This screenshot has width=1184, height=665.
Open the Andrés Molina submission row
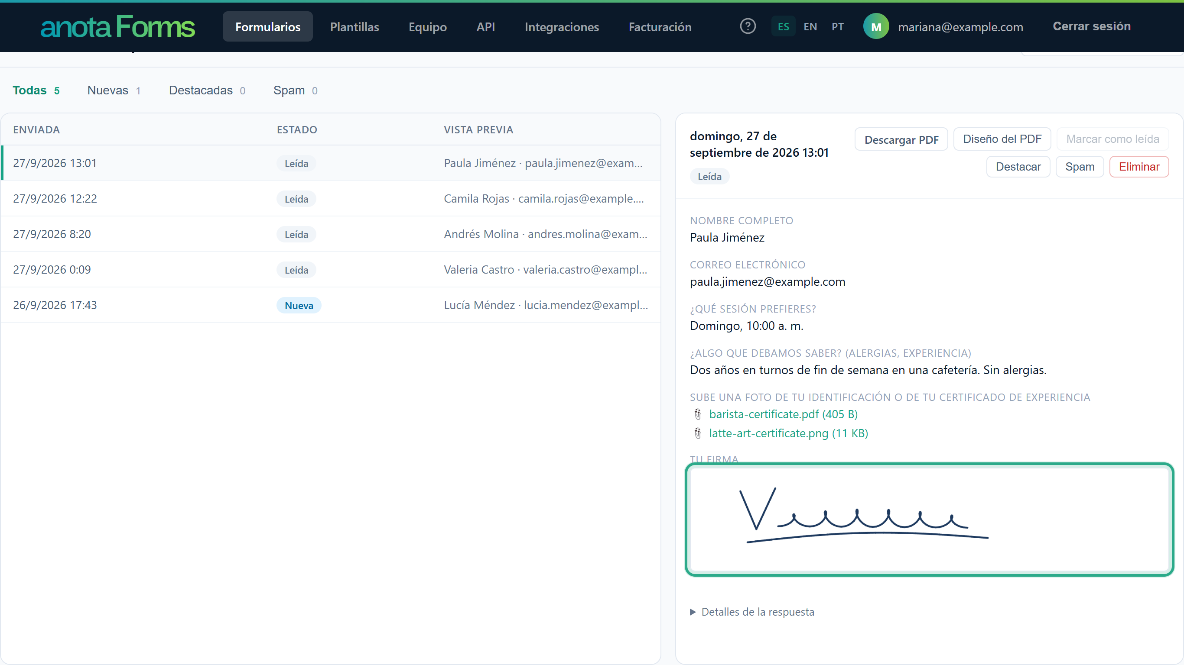point(331,234)
